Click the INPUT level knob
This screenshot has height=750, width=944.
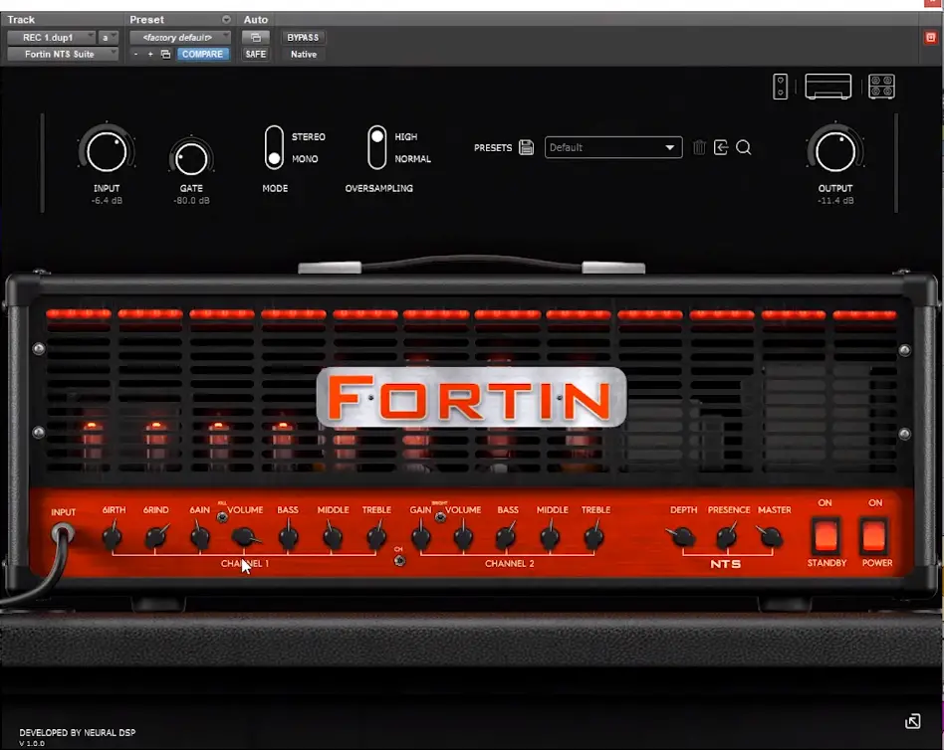pos(107,152)
